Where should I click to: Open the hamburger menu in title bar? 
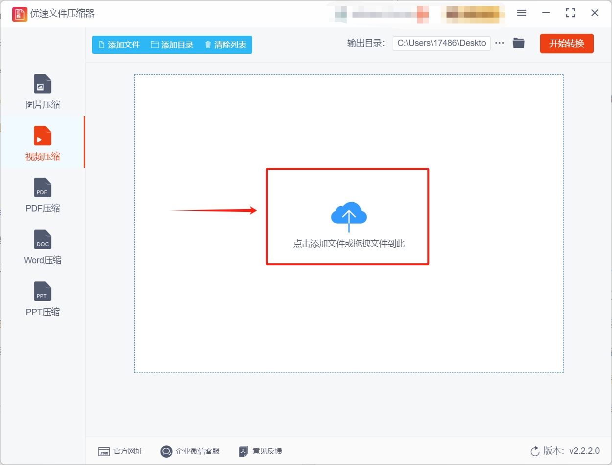(x=521, y=13)
